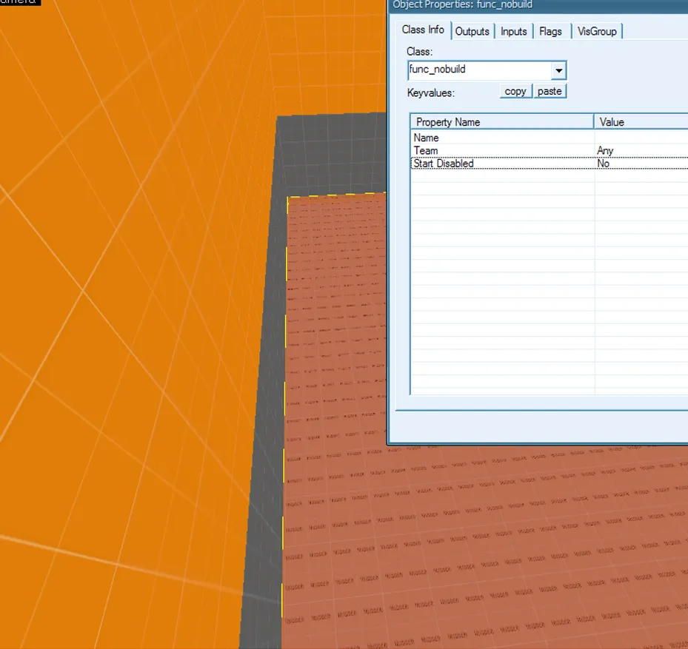Viewport: 688px width, 649px height.
Task: Click the Value column header
Action: point(641,122)
